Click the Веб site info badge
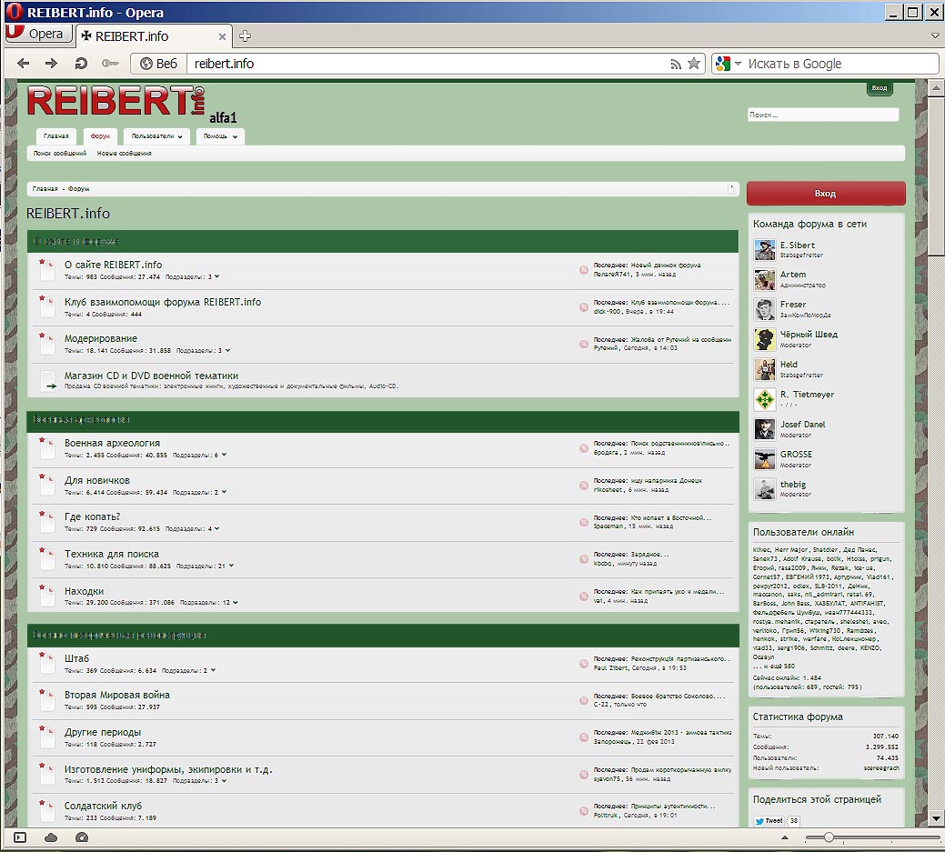Image resolution: width=945 pixels, height=852 pixels. point(159,64)
